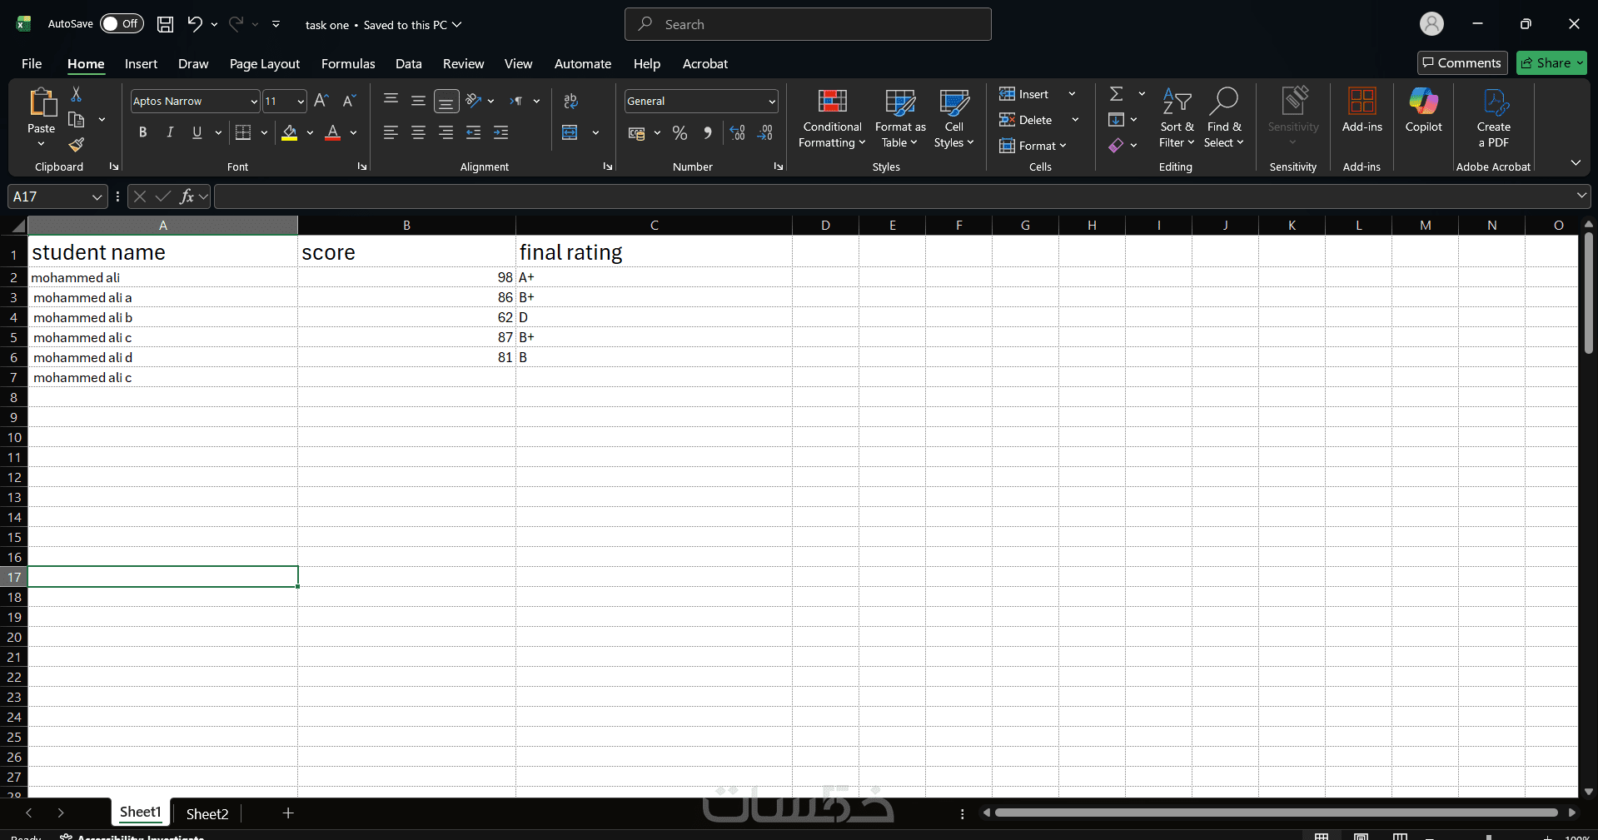Expand the Name Box dropdown arrow

click(97, 196)
